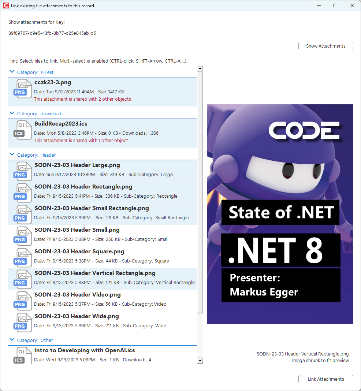The width and height of the screenshot is (361, 391).
Task: Click PNG icon for SODN-23-03 Header Video.png
Action: click(x=23, y=301)
